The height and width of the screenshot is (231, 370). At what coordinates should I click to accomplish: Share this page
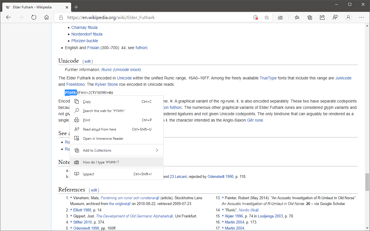pos(322,17)
